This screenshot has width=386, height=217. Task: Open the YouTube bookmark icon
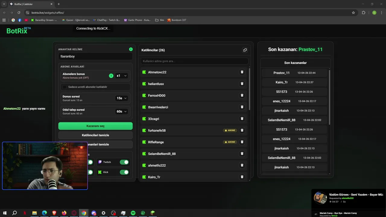tap(26, 20)
